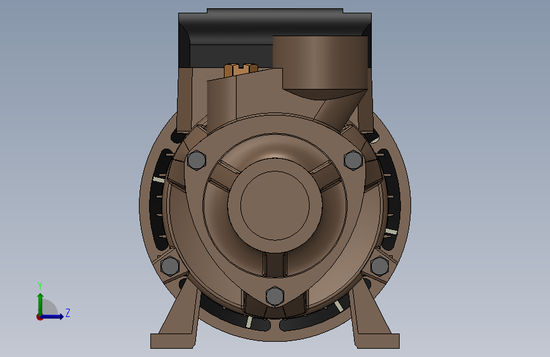
Task: Select the lower-right hex bolt on the flange
Action: click(379, 266)
